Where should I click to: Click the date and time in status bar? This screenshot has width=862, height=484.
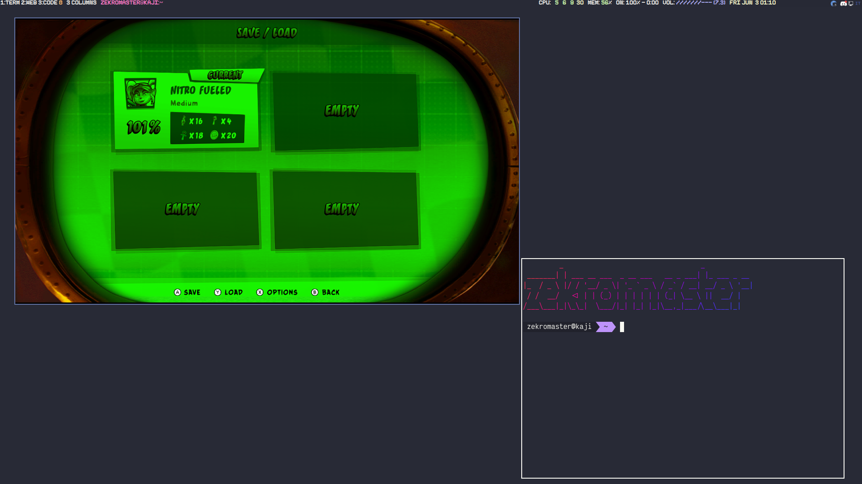752,3
